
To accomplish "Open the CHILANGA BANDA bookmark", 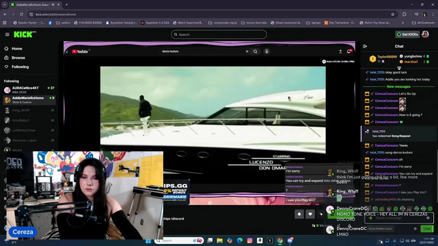I will tap(88, 23).
